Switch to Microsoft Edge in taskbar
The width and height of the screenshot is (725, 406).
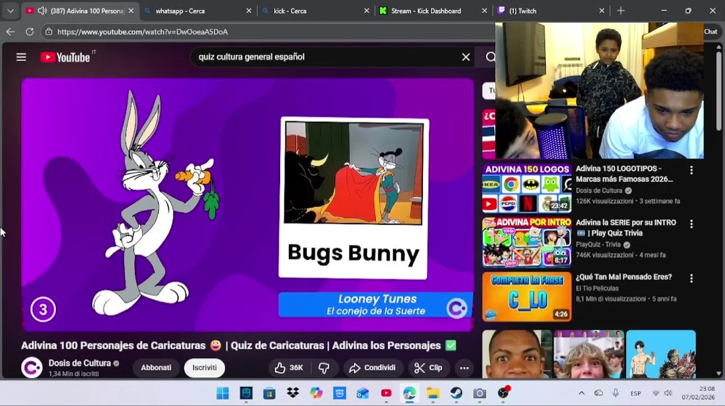[409, 393]
